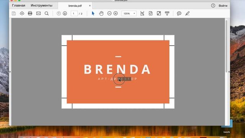Expand the left navigation pane arrow
The width and height of the screenshot is (245, 138).
[x=10, y=72]
